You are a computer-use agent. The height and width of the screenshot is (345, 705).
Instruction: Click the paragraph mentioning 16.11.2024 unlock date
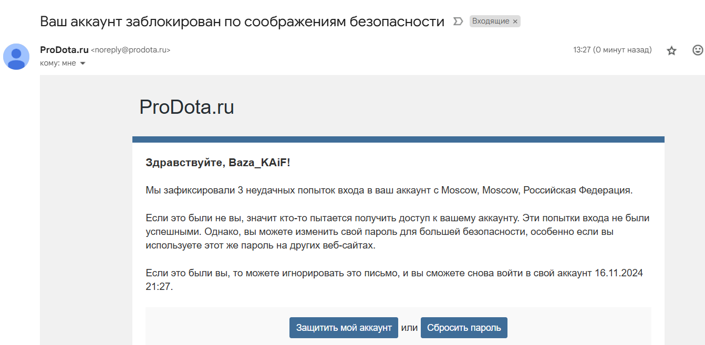coord(394,280)
